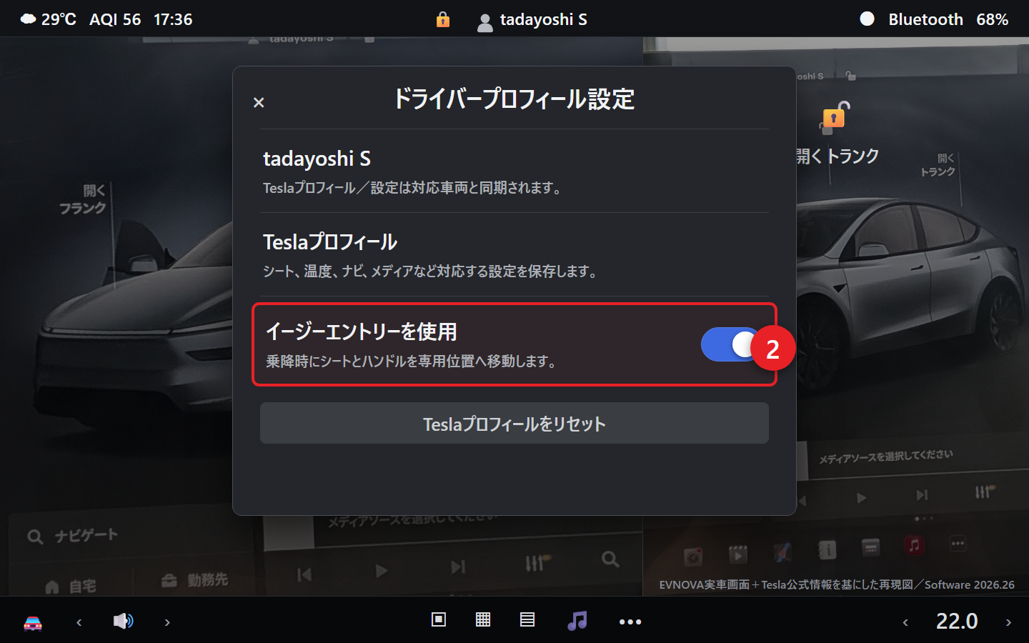
Task: Click the 29°C temperature reading
Action: pos(59,19)
